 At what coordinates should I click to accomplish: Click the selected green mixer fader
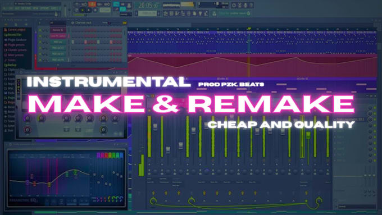(x=308, y=135)
